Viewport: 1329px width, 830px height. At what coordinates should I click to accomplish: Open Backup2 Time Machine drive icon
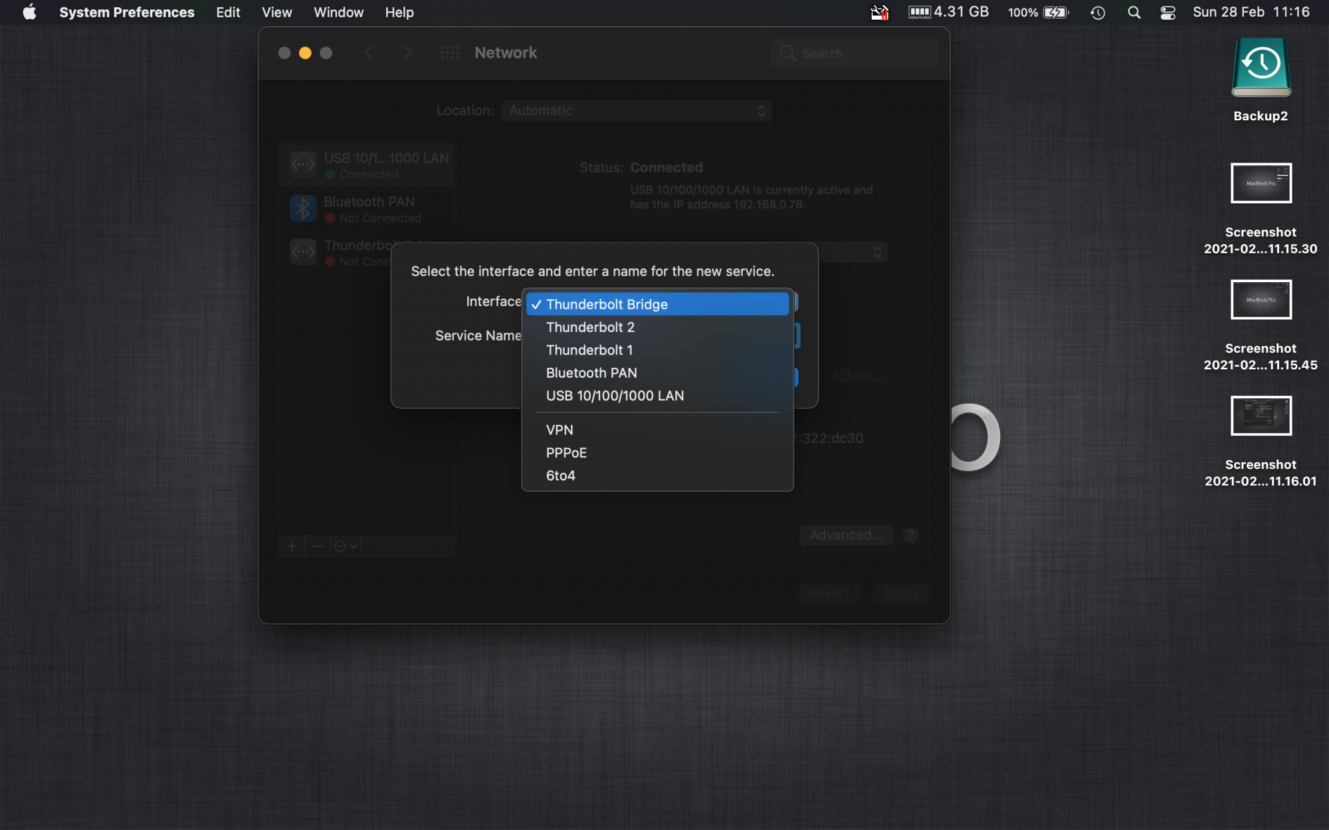coord(1261,68)
